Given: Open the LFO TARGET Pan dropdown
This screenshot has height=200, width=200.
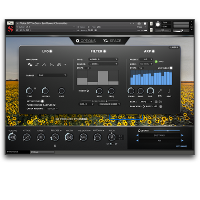Looking at the screenshot, I should [x=52, y=75].
